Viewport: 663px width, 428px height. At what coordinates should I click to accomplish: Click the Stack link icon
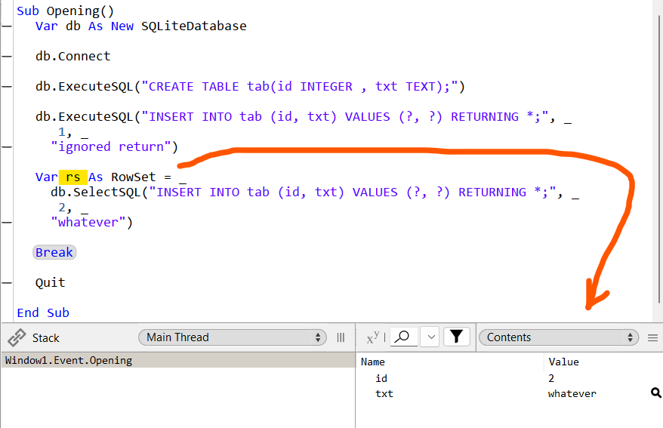click(17, 337)
